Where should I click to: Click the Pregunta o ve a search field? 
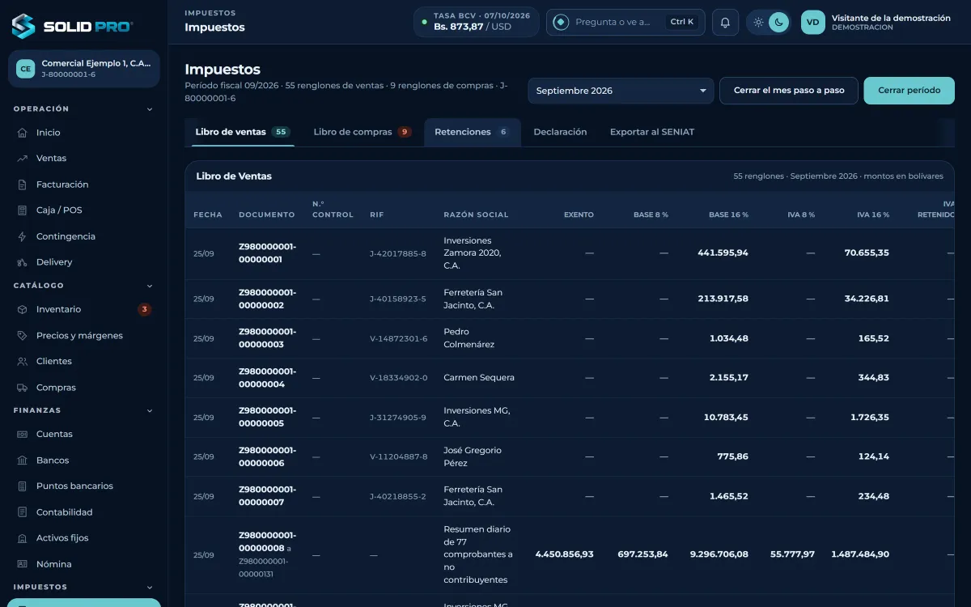point(625,23)
